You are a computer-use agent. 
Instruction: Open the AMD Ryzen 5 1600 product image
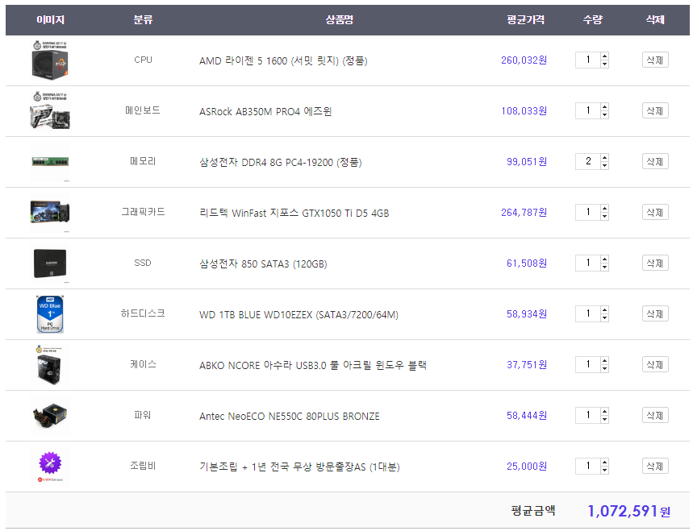pos(50,60)
